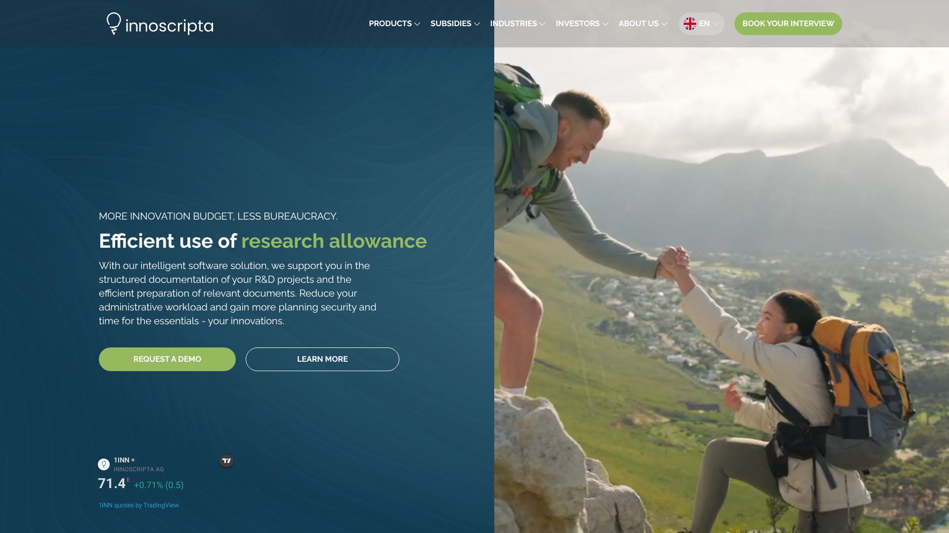Click the Learn More button
The width and height of the screenshot is (949, 533).
click(x=322, y=359)
